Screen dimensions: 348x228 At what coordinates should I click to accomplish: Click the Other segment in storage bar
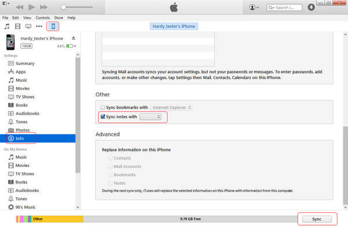(57, 219)
